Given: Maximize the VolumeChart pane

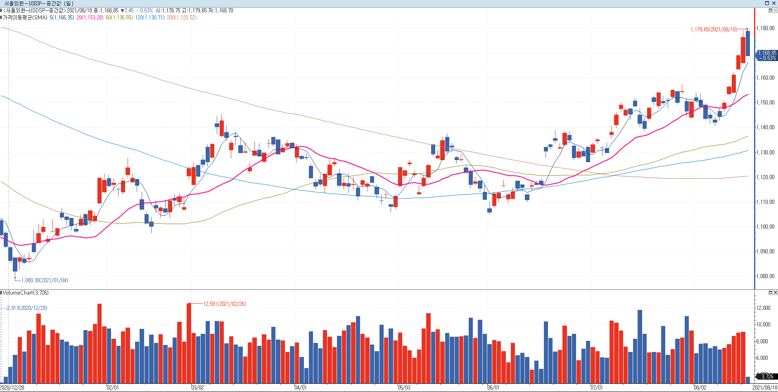Looking at the screenshot, I should [770, 293].
